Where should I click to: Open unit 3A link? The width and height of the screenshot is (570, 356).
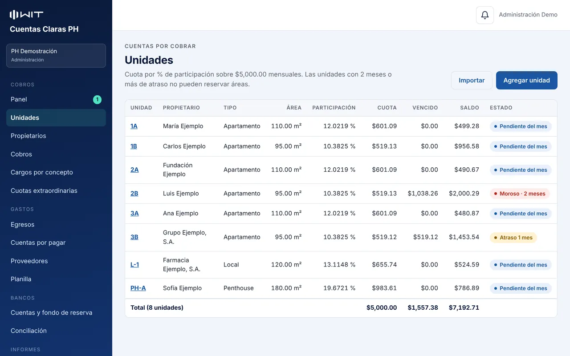134,214
